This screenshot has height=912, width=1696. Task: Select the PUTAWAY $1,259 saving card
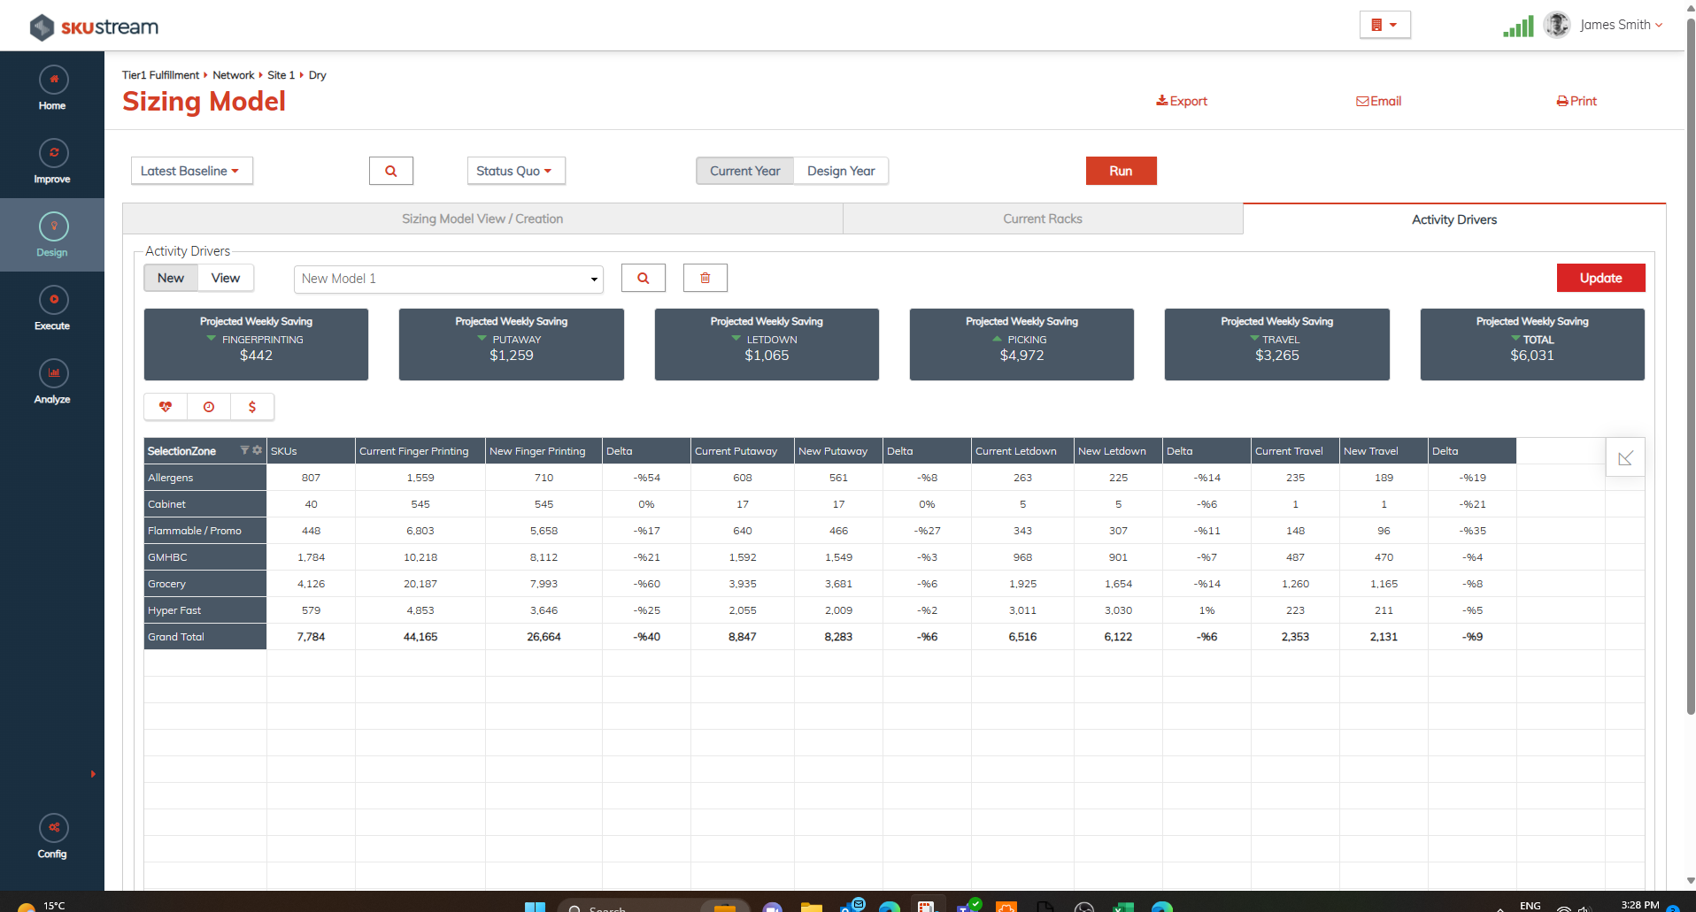pos(512,344)
